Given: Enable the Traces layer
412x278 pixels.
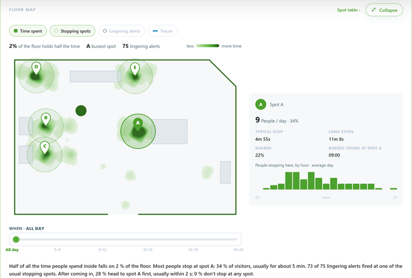Looking at the screenshot, I should [x=163, y=31].
